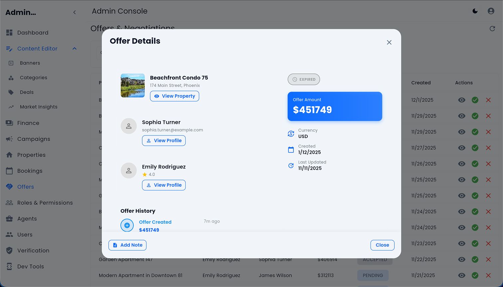Reject the offer created 11/23/2025

tap(488, 243)
